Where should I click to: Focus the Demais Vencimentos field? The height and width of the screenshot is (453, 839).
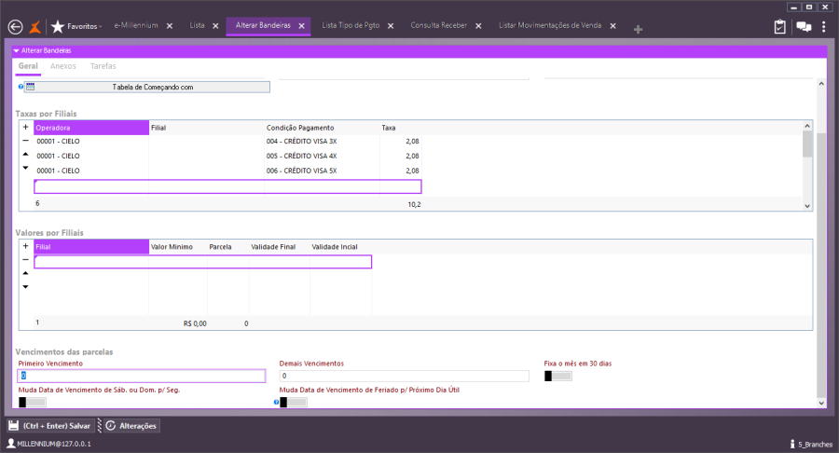pyautogui.click(x=404, y=376)
